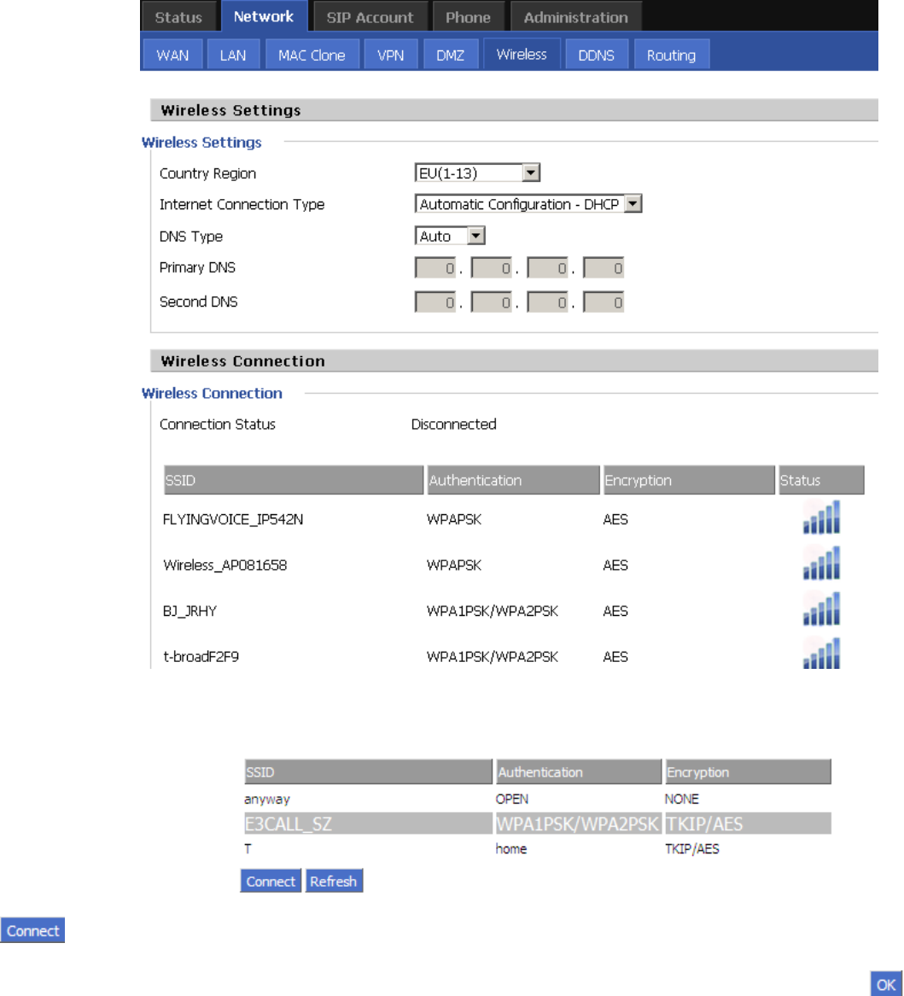Viewport: 904px width, 996px height.
Task: Click third octet field of Second DNS
Action: pos(547,302)
